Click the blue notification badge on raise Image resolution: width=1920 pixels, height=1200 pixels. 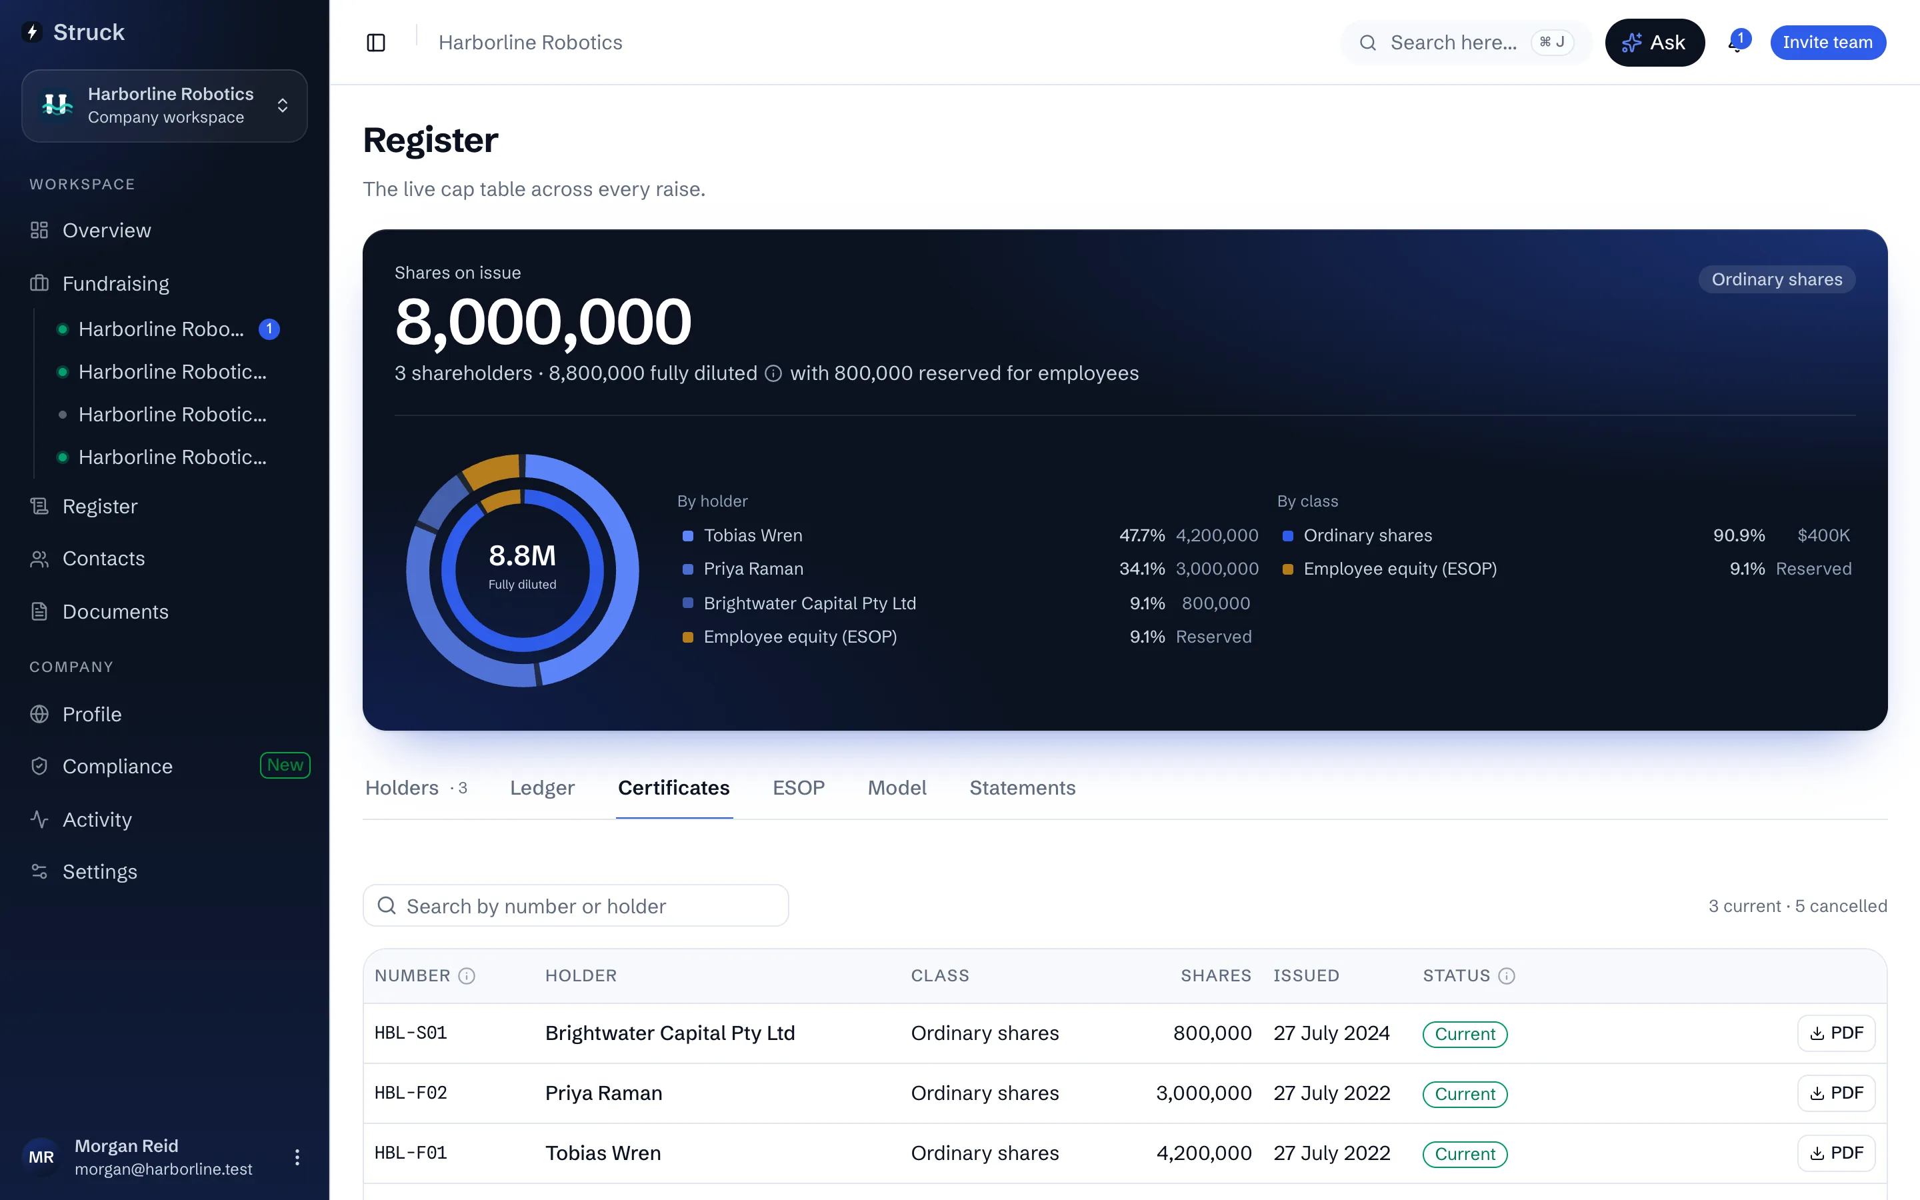(269, 329)
